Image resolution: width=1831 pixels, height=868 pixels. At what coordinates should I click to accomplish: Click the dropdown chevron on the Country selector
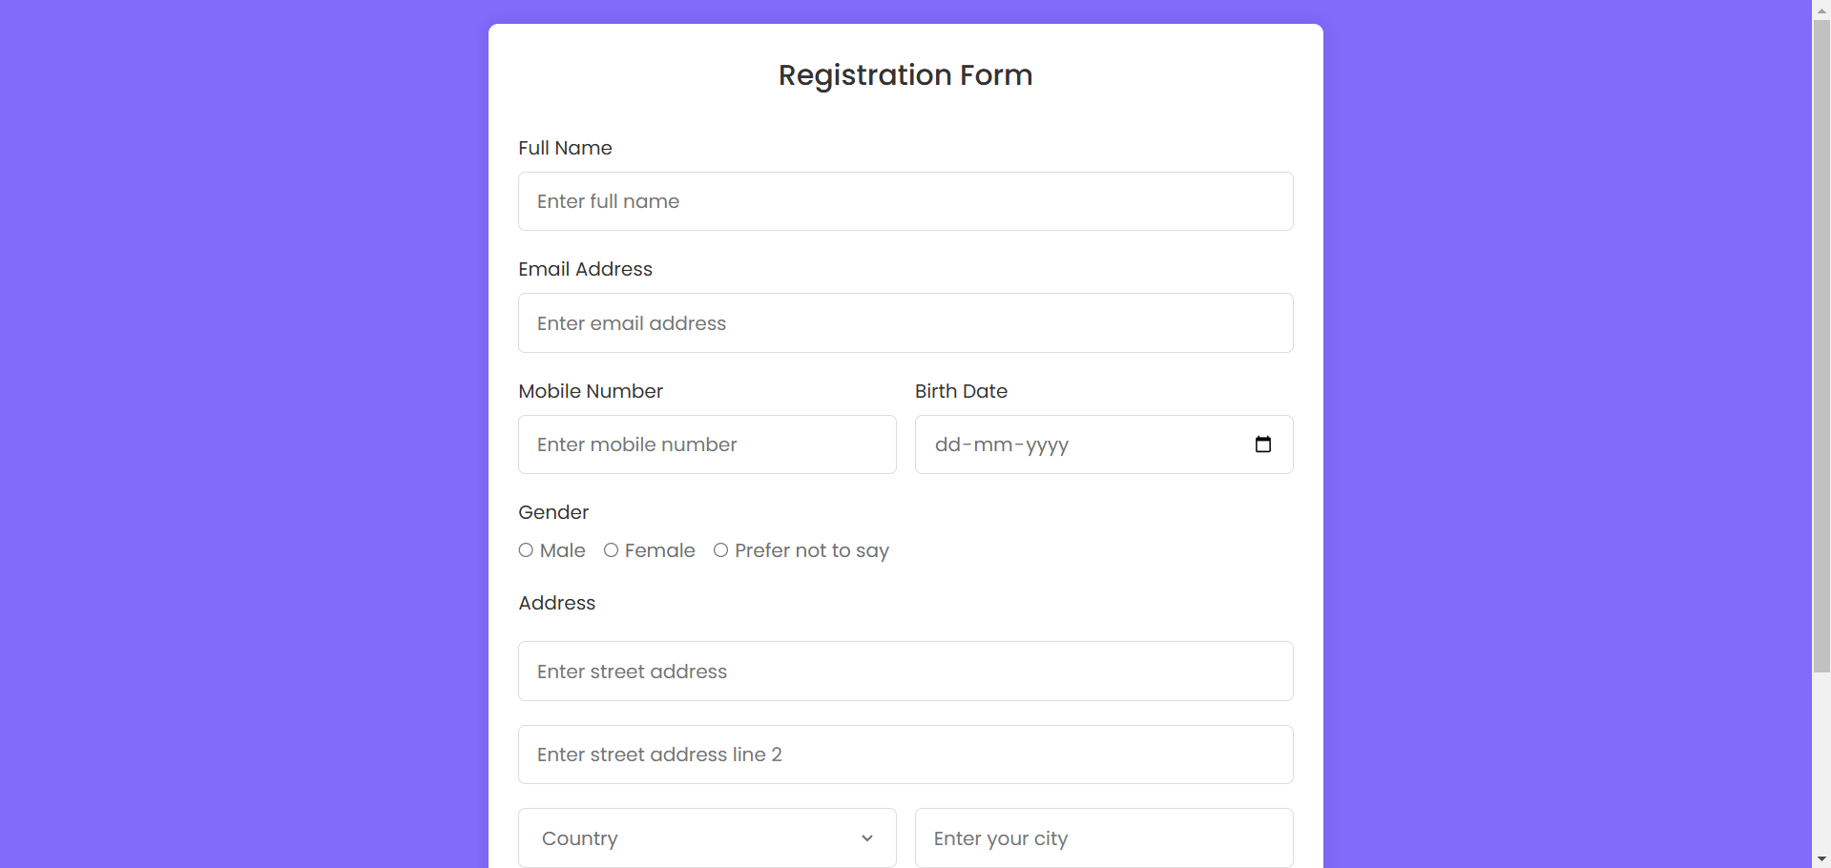[866, 838]
